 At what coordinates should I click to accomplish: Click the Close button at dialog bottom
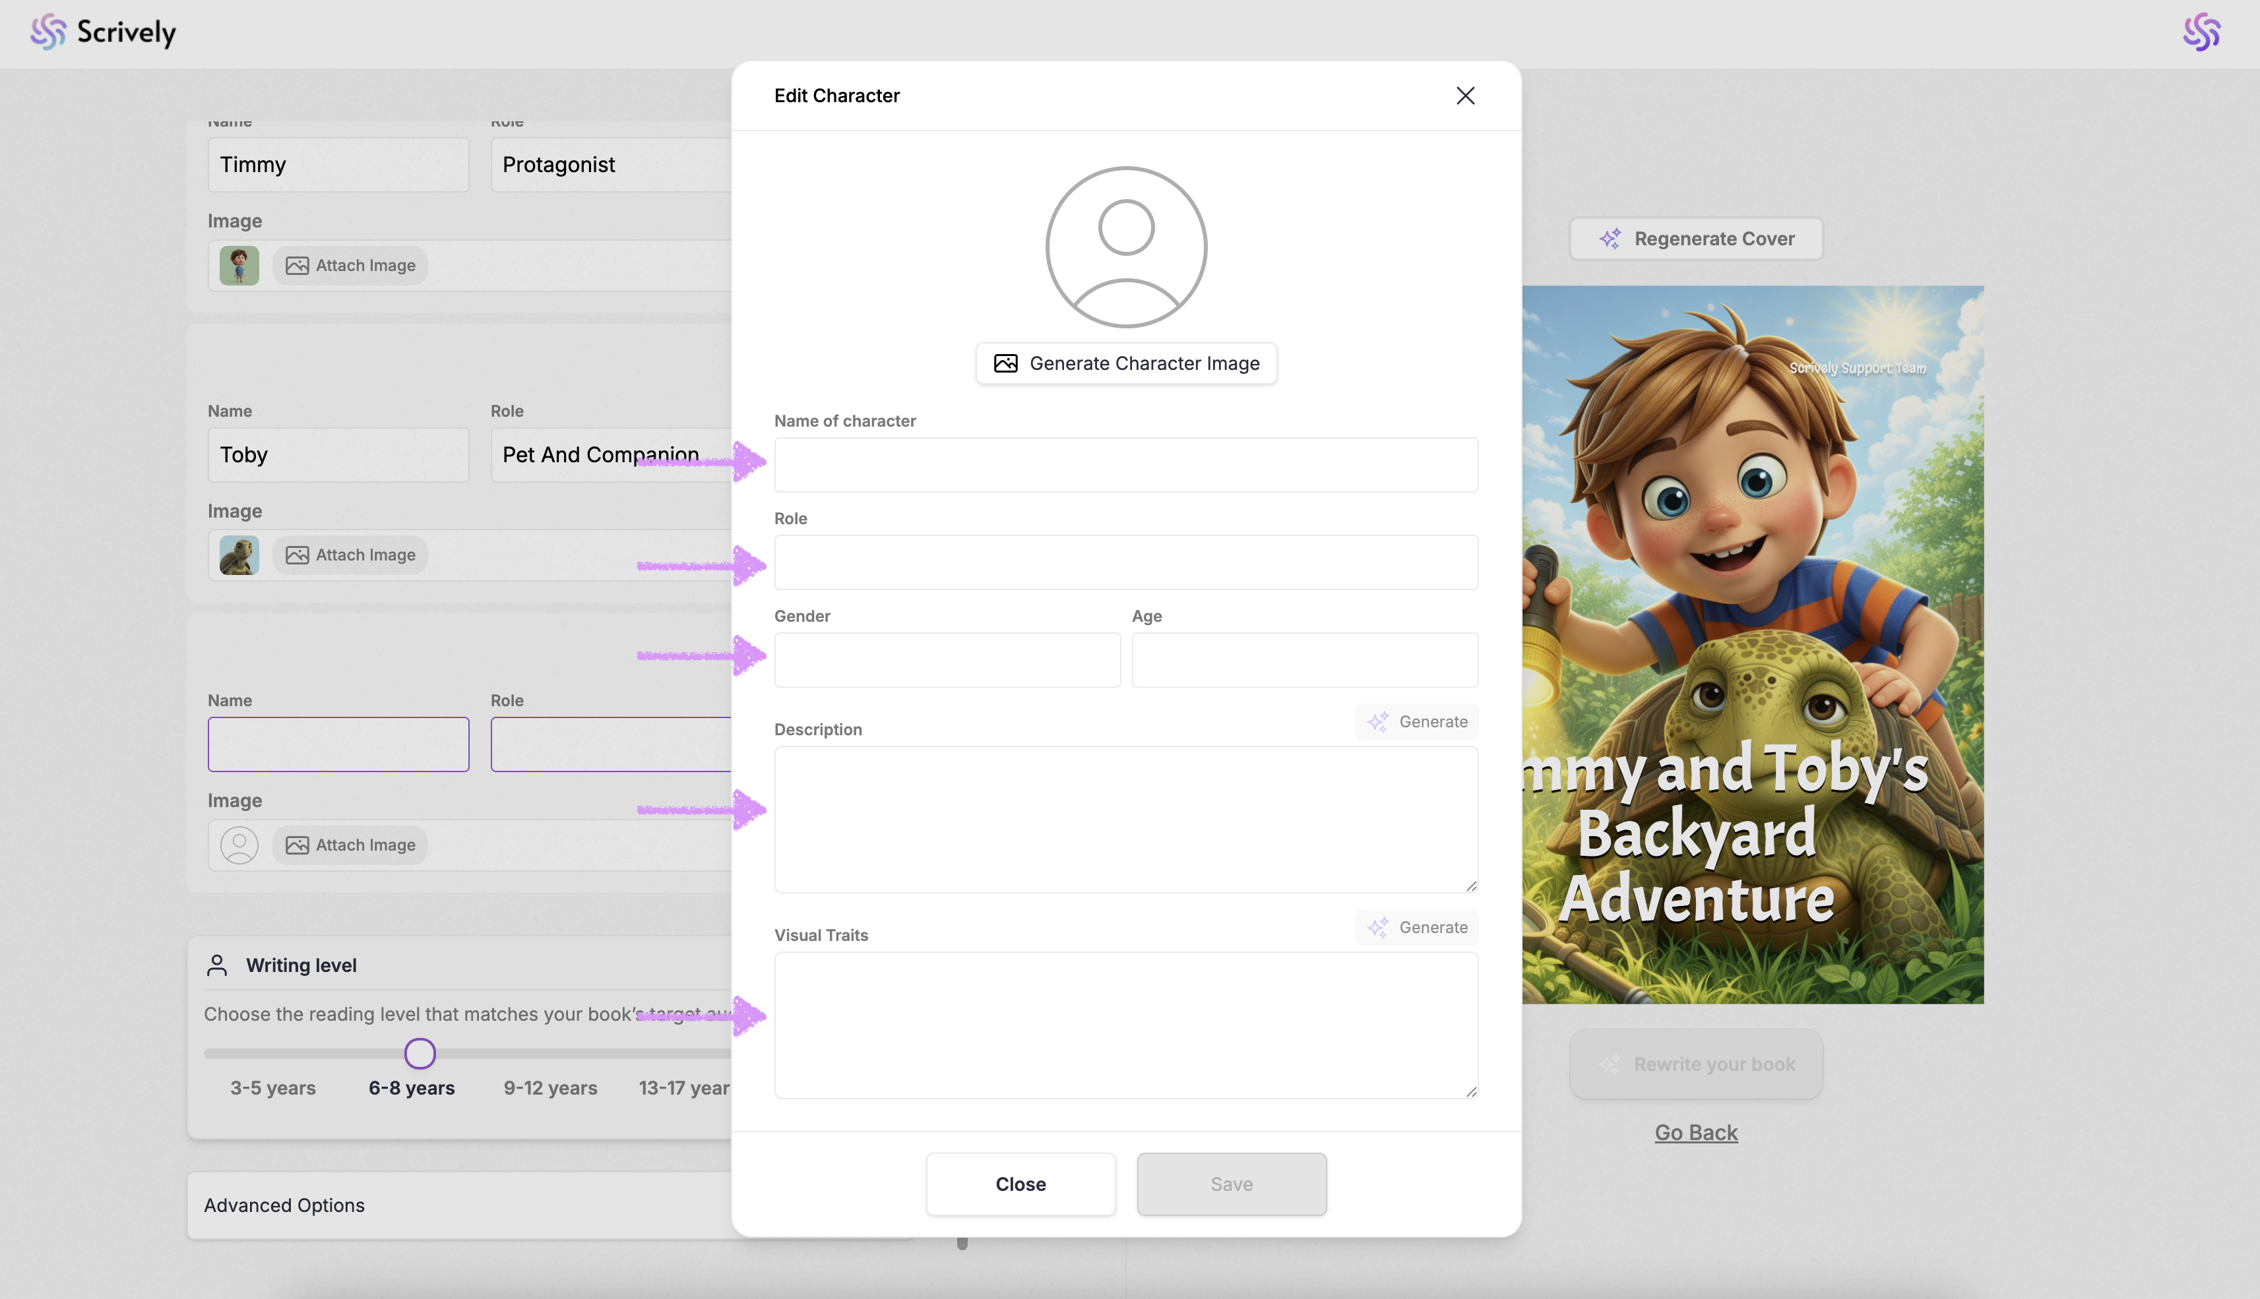(x=1020, y=1184)
